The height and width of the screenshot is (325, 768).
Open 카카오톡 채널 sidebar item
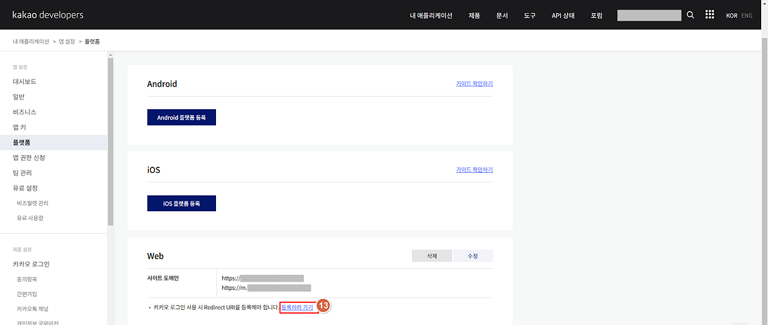[32, 309]
